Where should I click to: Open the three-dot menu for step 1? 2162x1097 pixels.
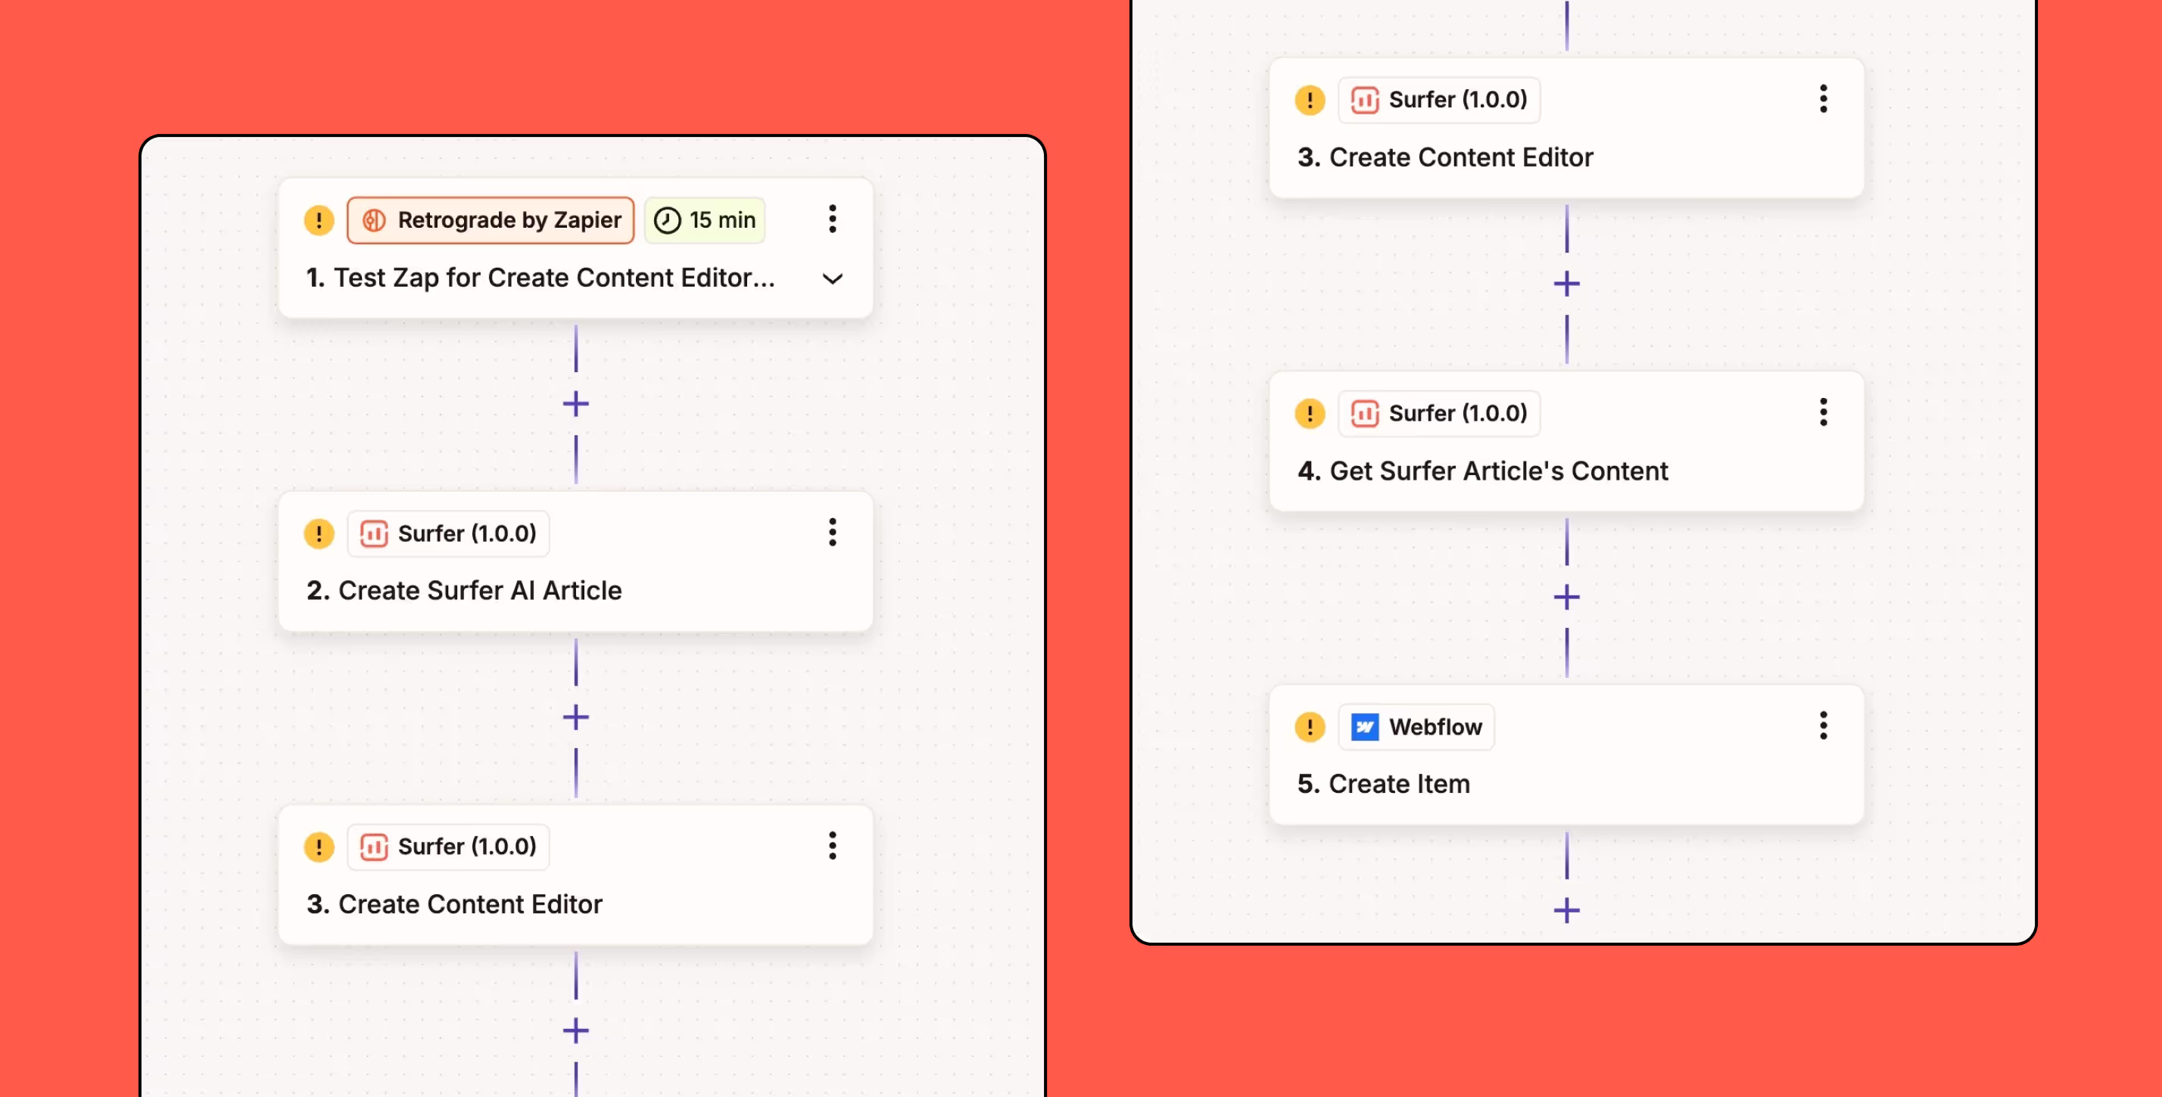coord(833,219)
